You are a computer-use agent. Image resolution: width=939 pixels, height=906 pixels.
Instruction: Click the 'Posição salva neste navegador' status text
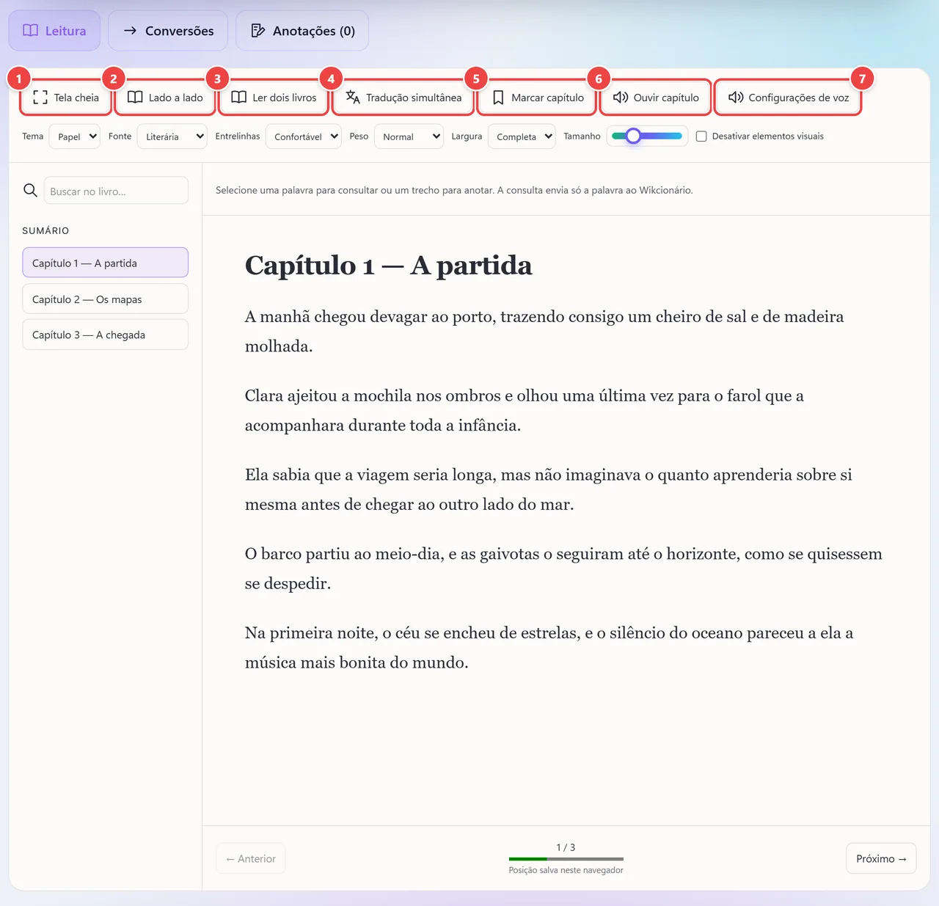coord(566,870)
